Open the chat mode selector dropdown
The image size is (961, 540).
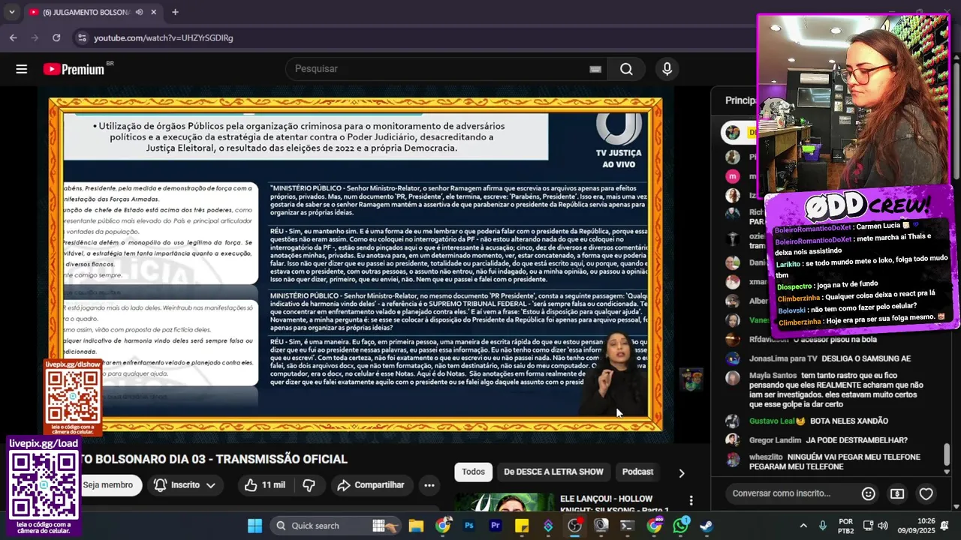(x=740, y=100)
